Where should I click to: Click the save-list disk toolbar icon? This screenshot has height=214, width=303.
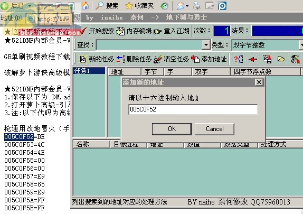[x=267, y=59]
